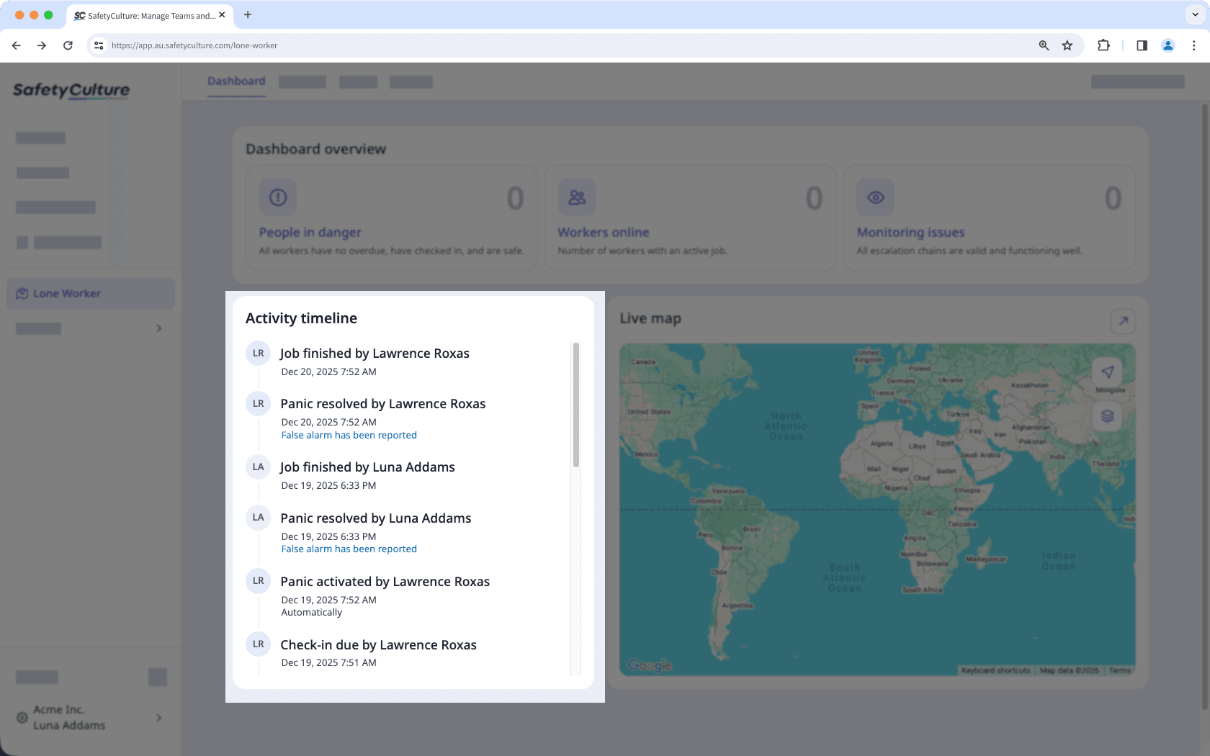Toggle the bookmark star in the address bar
Viewport: 1210px width, 756px height.
[1067, 45]
